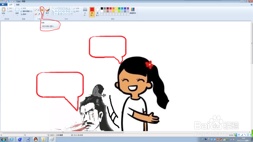Viewport: 253px width, 142px height.
Task: Choose the 选择 (Select) rectangle tool
Action: click(x=17, y=10)
